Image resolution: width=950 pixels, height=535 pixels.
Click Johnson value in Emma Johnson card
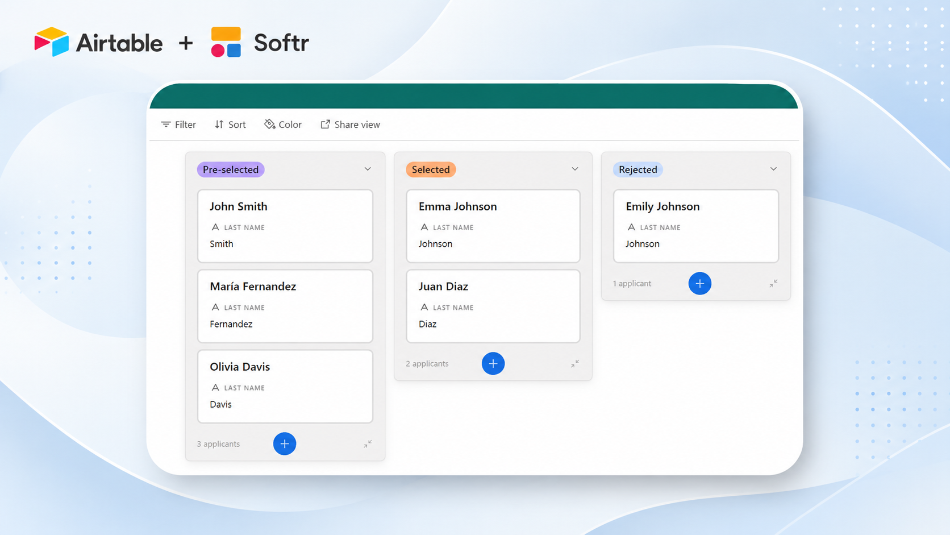pos(435,244)
